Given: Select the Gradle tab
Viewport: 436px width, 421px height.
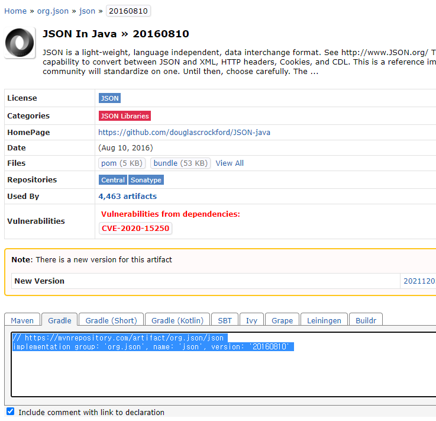Looking at the screenshot, I should 60,320.
